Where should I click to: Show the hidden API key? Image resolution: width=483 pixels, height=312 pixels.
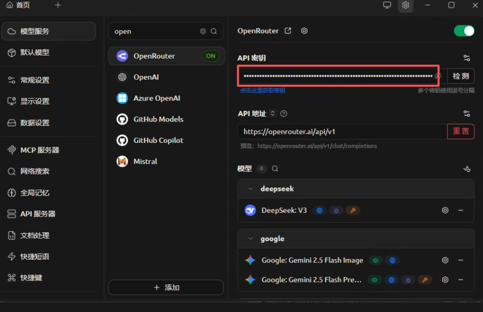click(x=438, y=76)
